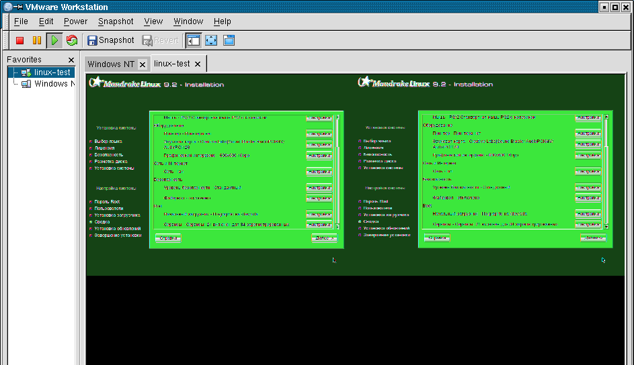Click scrollbar down arrow in left installer copy

(x=338, y=226)
